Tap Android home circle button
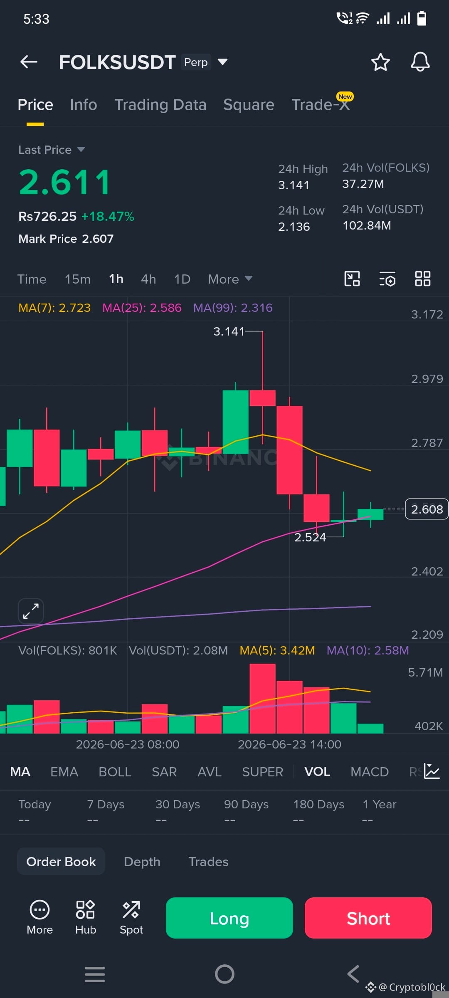Screen dimensions: 449x998 (x=224, y=974)
